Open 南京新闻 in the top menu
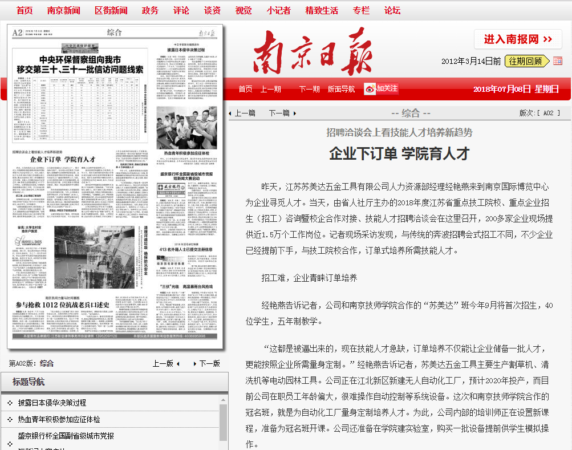Image resolution: width=572 pixels, height=450 pixels. [x=63, y=10]
